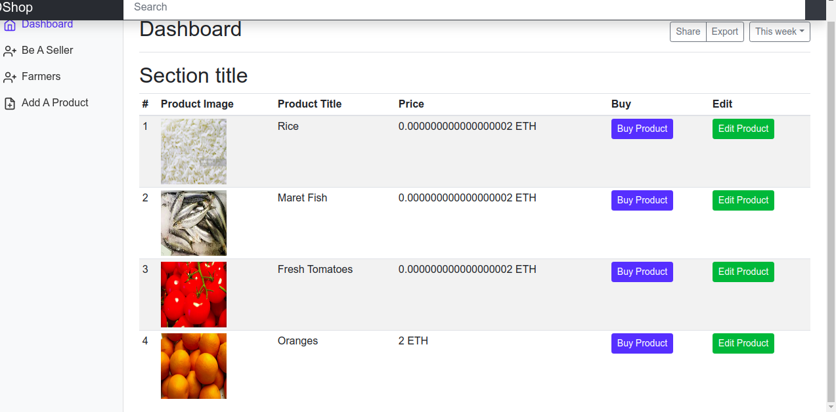Click the Farmers user-plus icon
This screenshot has height=412, width=836.
pyautogui.click(x=10, y=77)
